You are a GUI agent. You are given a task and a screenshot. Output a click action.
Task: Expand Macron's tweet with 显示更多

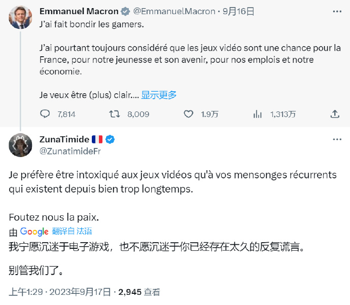click(159, 95)
